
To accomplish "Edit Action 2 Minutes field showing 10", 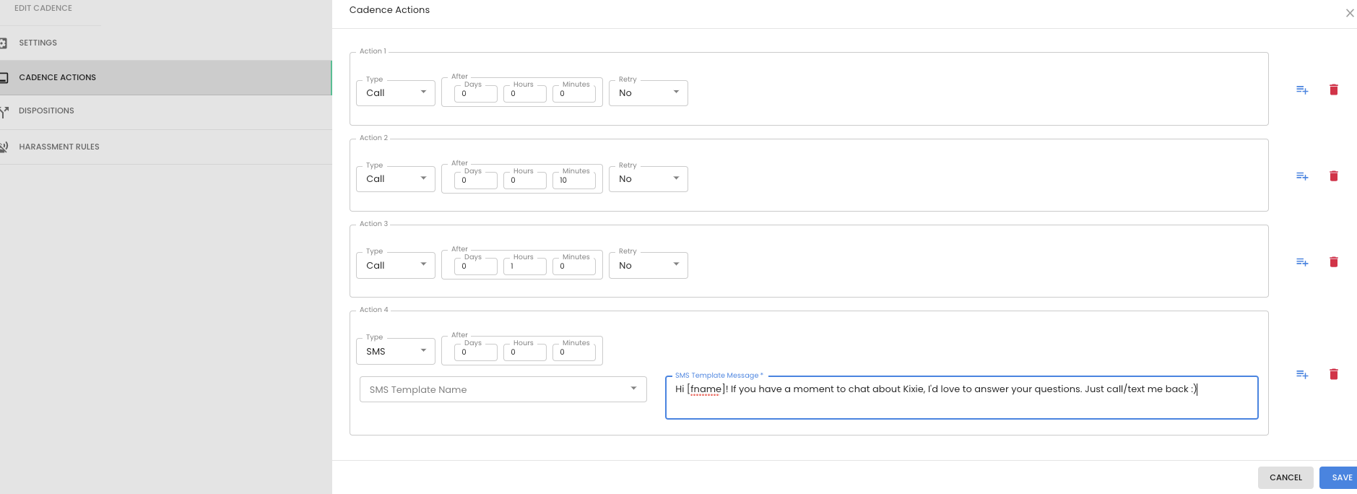I will (574, 181).
